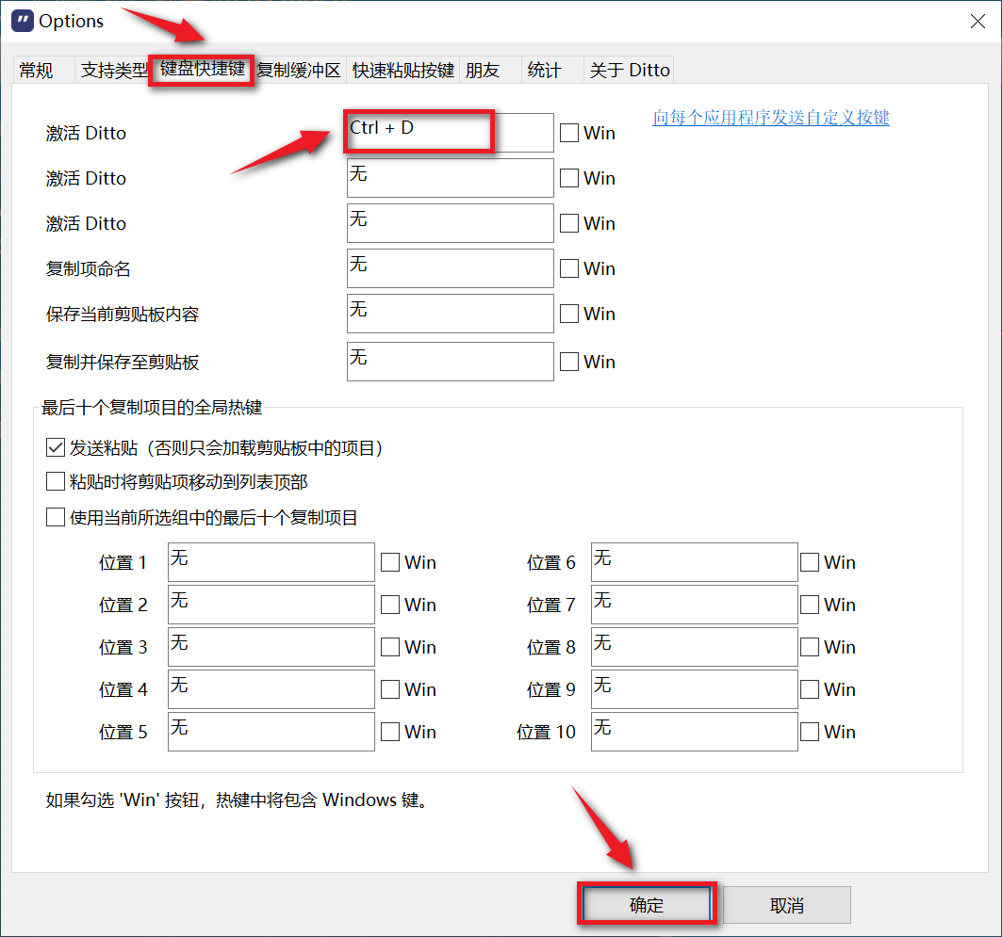Close the Options dialog window
This screenshot has width=1002, height=937.
[x=977, y=21]
